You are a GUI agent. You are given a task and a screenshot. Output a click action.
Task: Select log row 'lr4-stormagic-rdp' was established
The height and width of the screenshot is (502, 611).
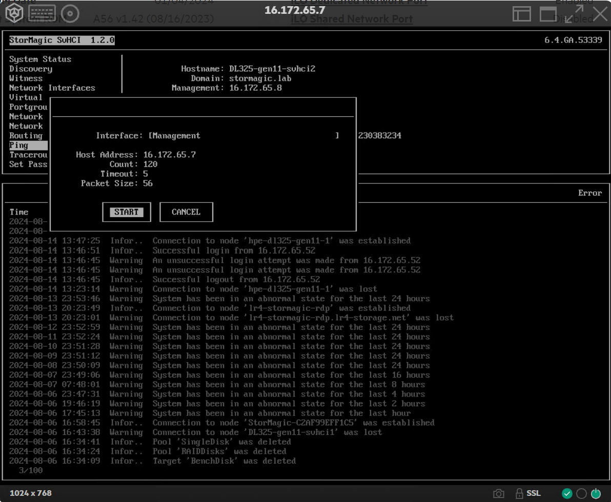(210, 308)
